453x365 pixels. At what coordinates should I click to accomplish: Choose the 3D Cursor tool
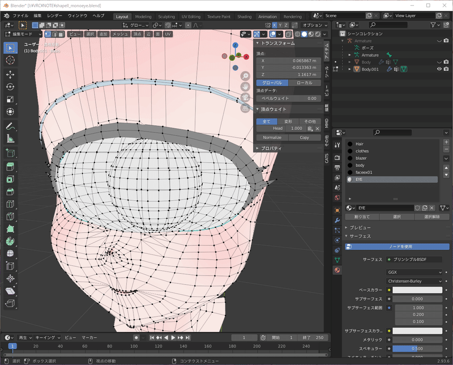[x=10, y=60]
